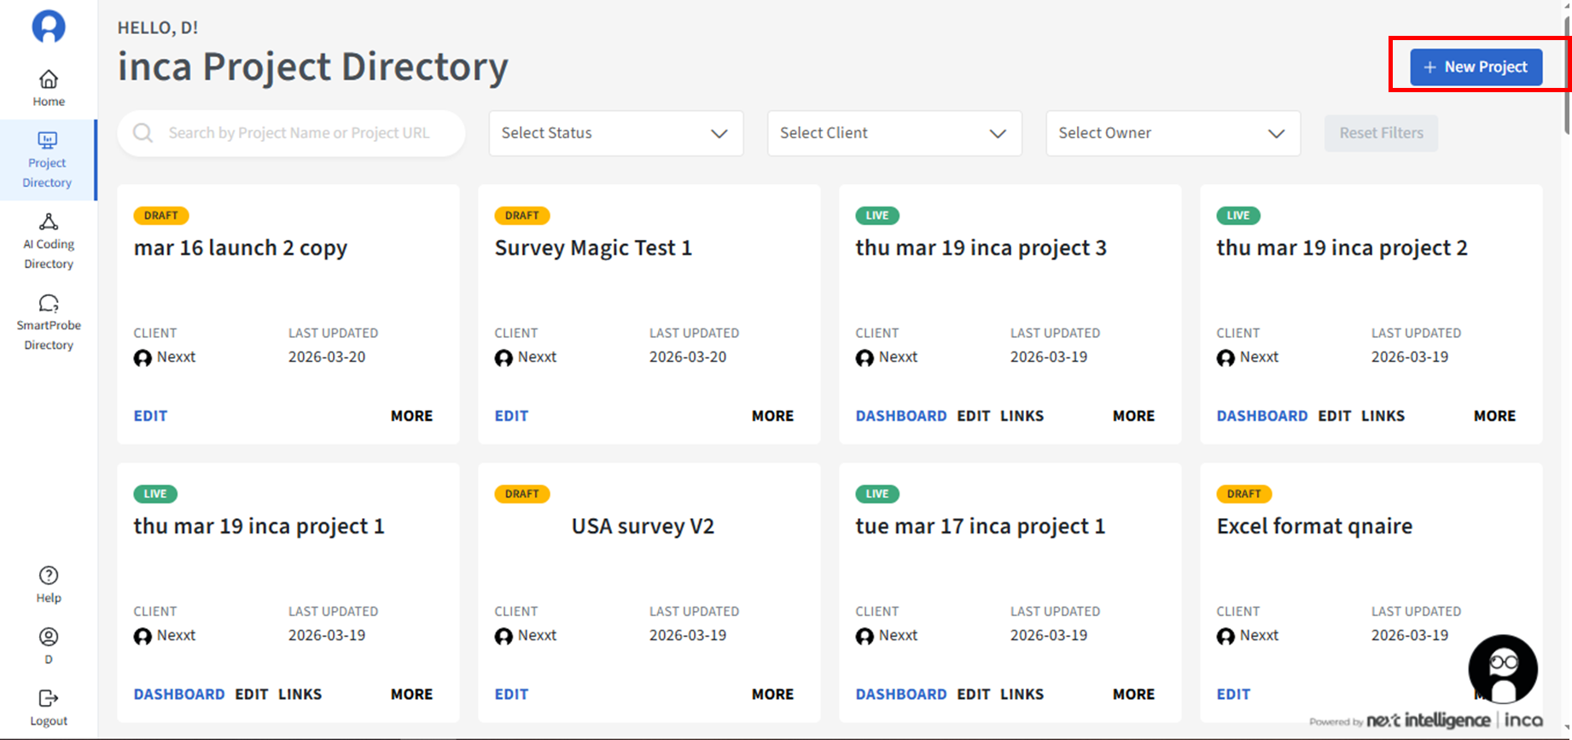Open the user profile D icon
1572x740 pixels.
coord(49,638)
